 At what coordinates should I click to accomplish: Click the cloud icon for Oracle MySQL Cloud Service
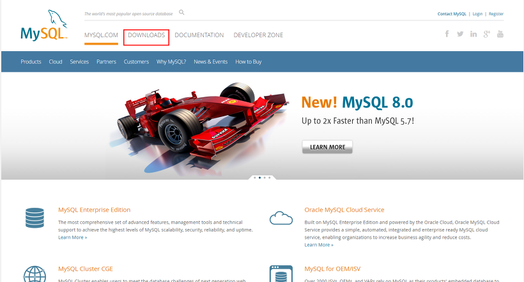tap(281, 218)
